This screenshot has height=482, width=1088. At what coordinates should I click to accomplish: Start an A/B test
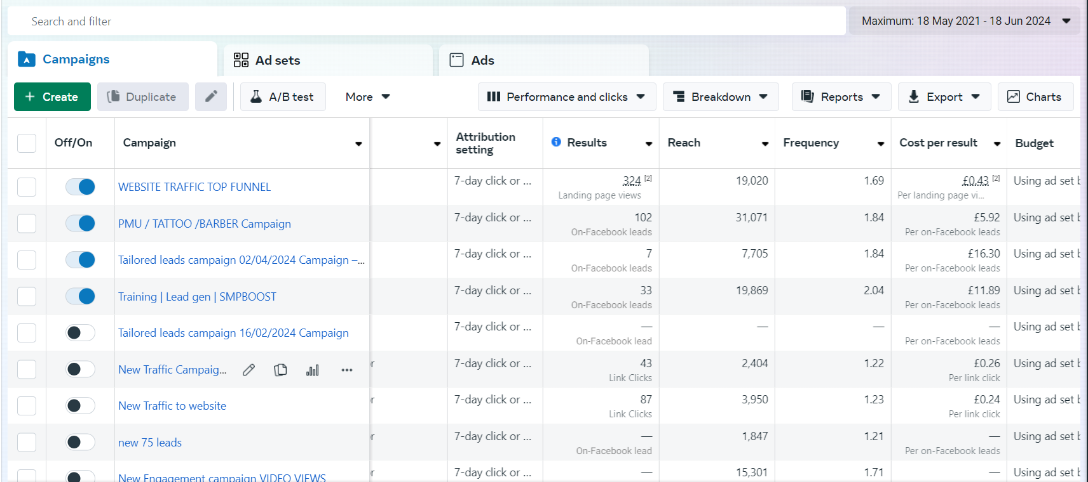tap(283, 96)
